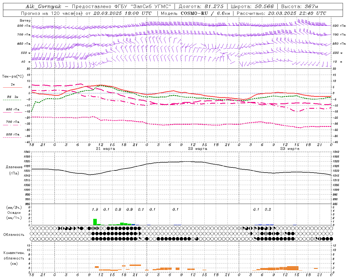Select the 0.2 precipitation value
The image size is (347, 277).
(268, 210)
